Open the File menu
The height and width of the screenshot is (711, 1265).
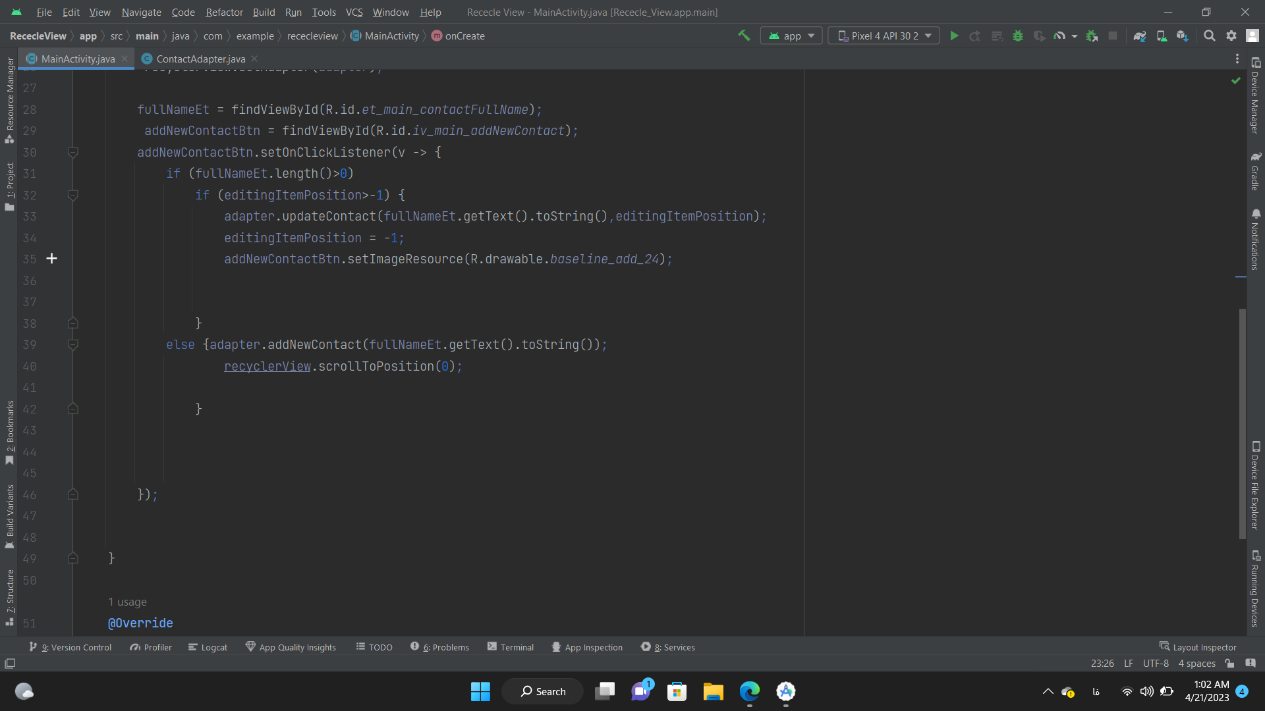(x=44, y=12)
